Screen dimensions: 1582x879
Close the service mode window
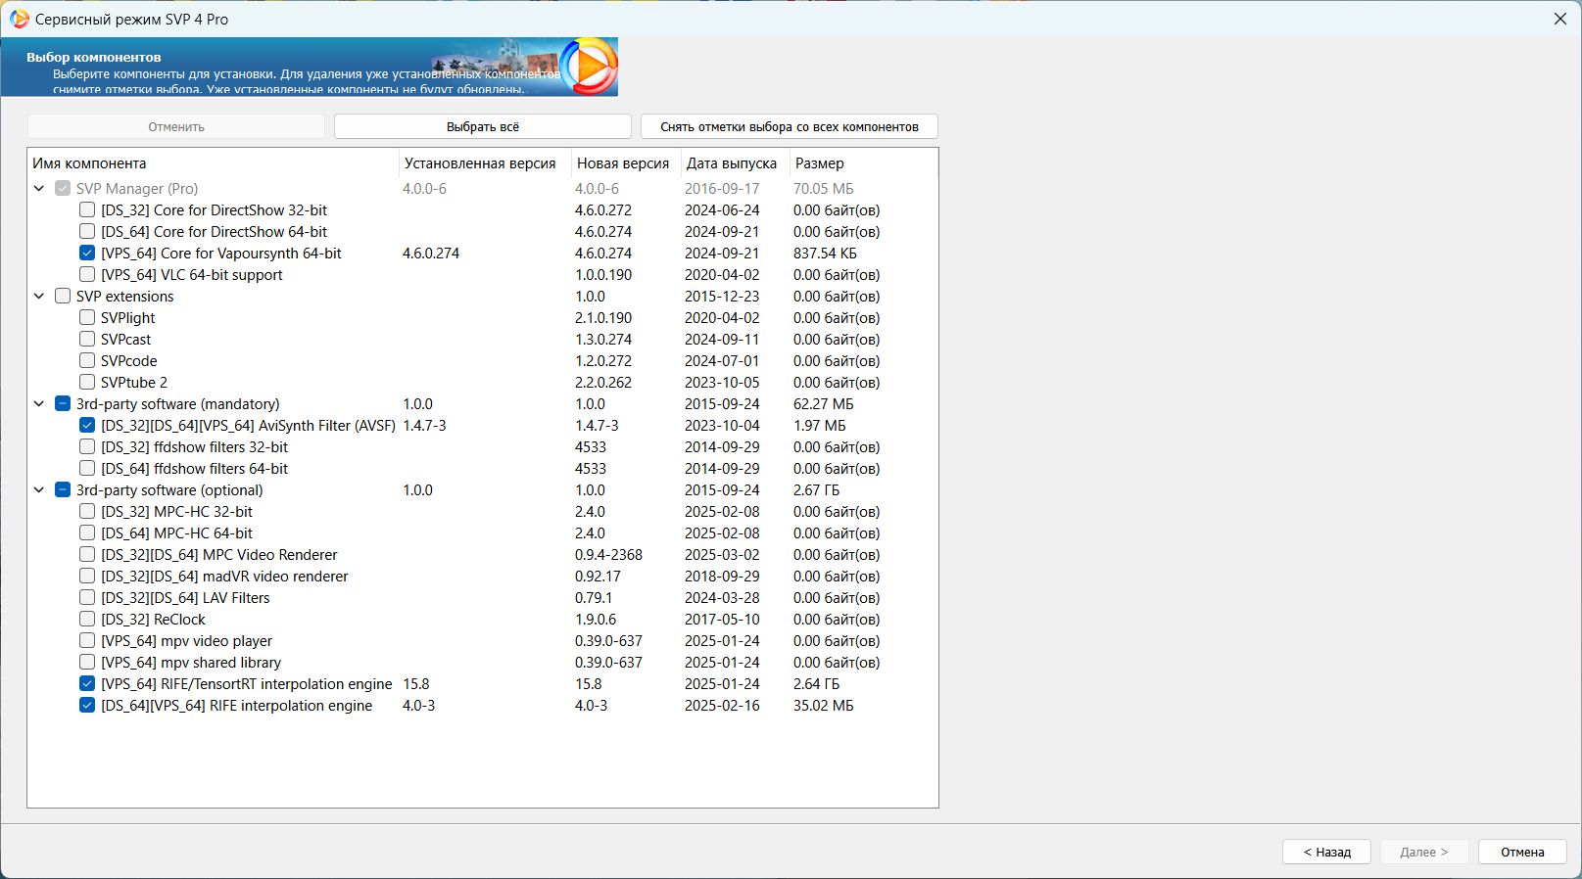1560,19
